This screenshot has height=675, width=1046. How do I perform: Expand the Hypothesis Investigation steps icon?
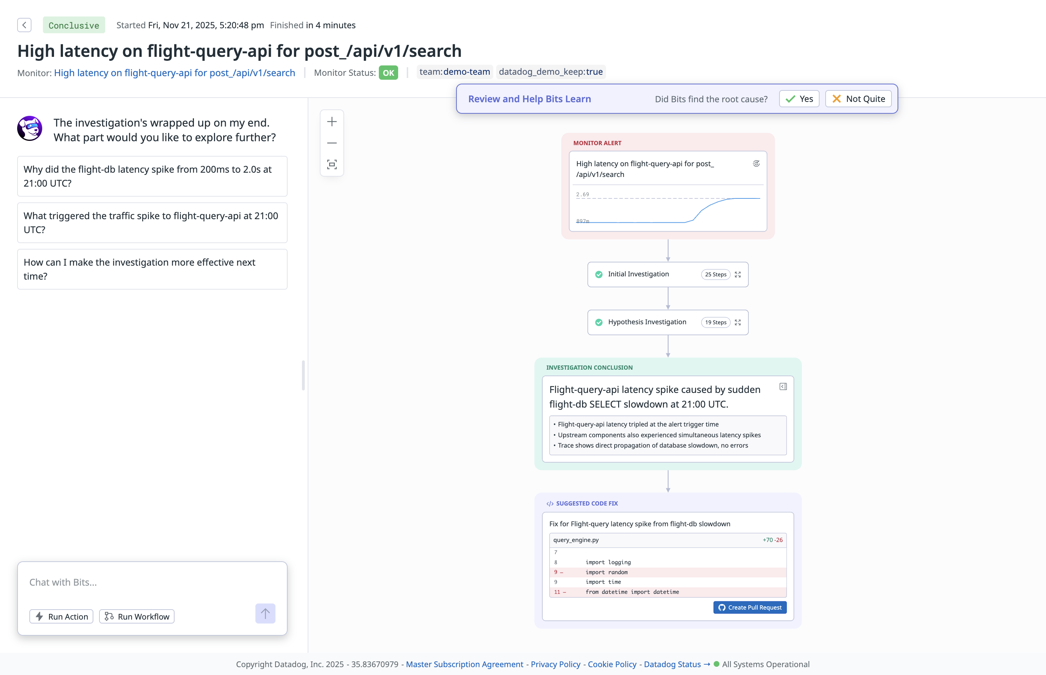pos(738,322)
